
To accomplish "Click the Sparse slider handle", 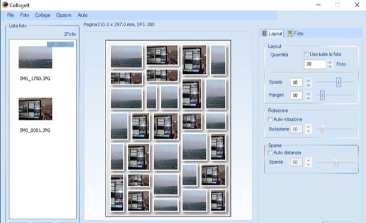I will click(x=335, y=162).
